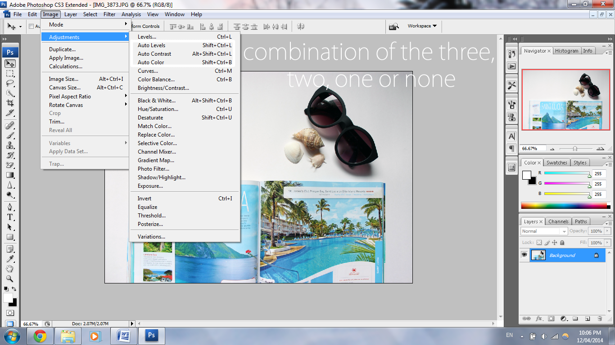Click the Navigator zoom slider

coord(575,148)
